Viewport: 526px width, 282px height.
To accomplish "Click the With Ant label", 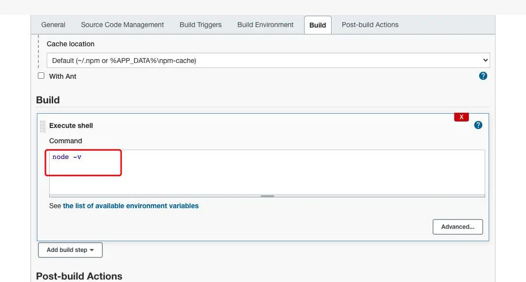I will click(62, 76).
